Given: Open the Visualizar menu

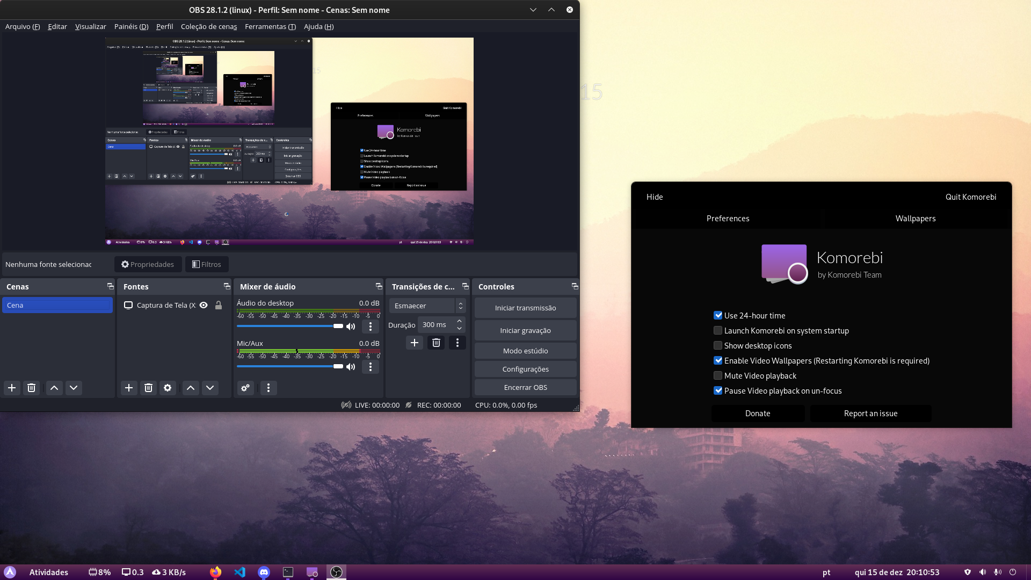Looking at the screenshot, I should [91, 26].
